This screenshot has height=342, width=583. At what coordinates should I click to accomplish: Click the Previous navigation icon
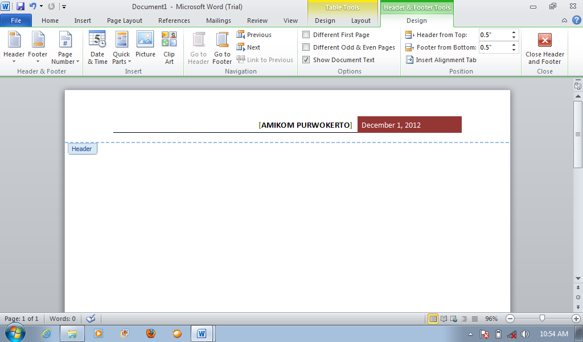coord(240,34)
